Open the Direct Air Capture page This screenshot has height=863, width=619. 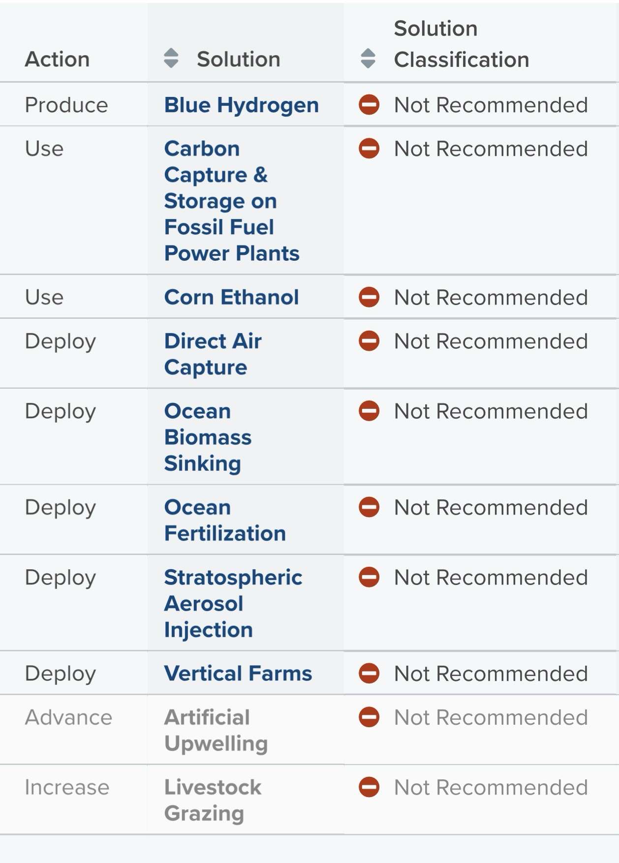point(213,354)
